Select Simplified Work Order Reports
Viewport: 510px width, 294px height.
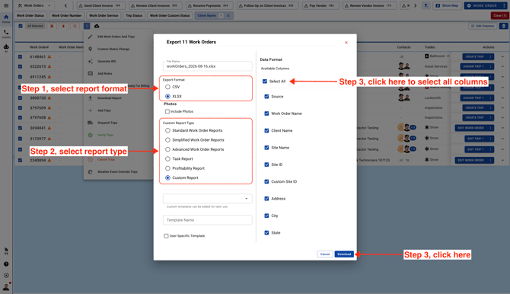point(167,140)
